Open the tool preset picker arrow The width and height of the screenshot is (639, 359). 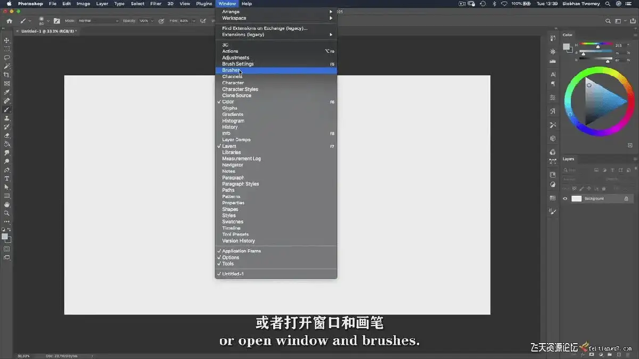pos(30,21)
